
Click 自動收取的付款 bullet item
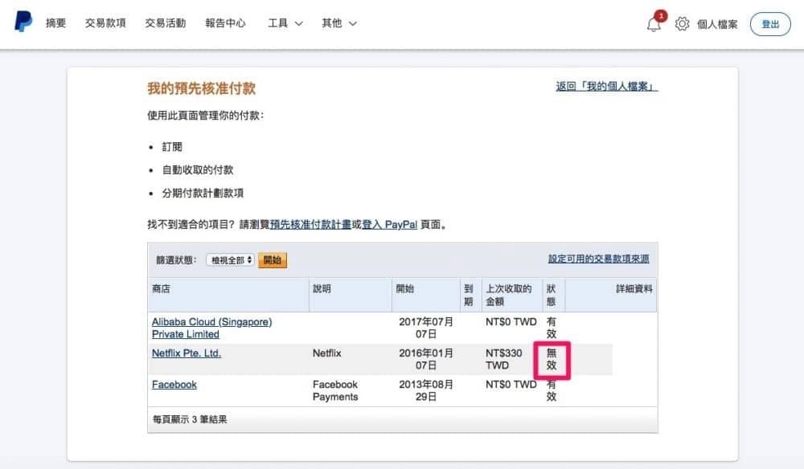click(x=198, y=169)
